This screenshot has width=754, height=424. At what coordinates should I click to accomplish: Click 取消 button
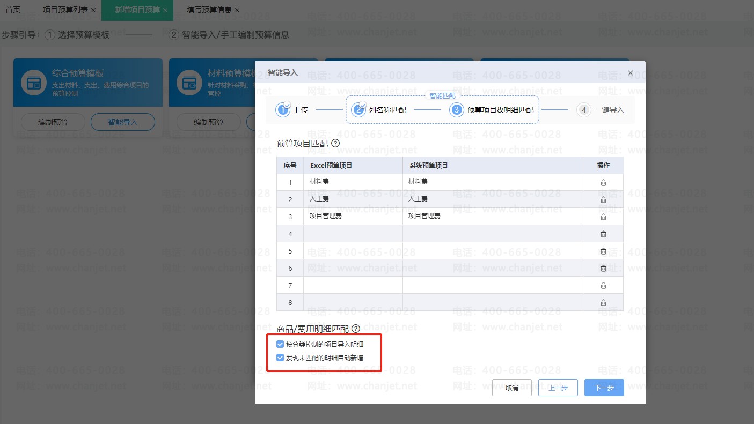coord(512,388)
